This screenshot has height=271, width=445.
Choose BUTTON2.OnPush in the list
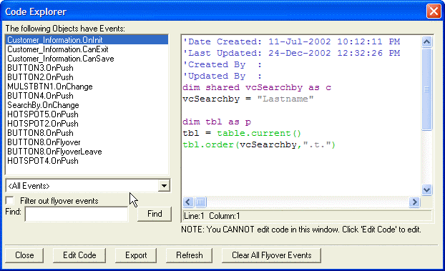pos(87,77)
